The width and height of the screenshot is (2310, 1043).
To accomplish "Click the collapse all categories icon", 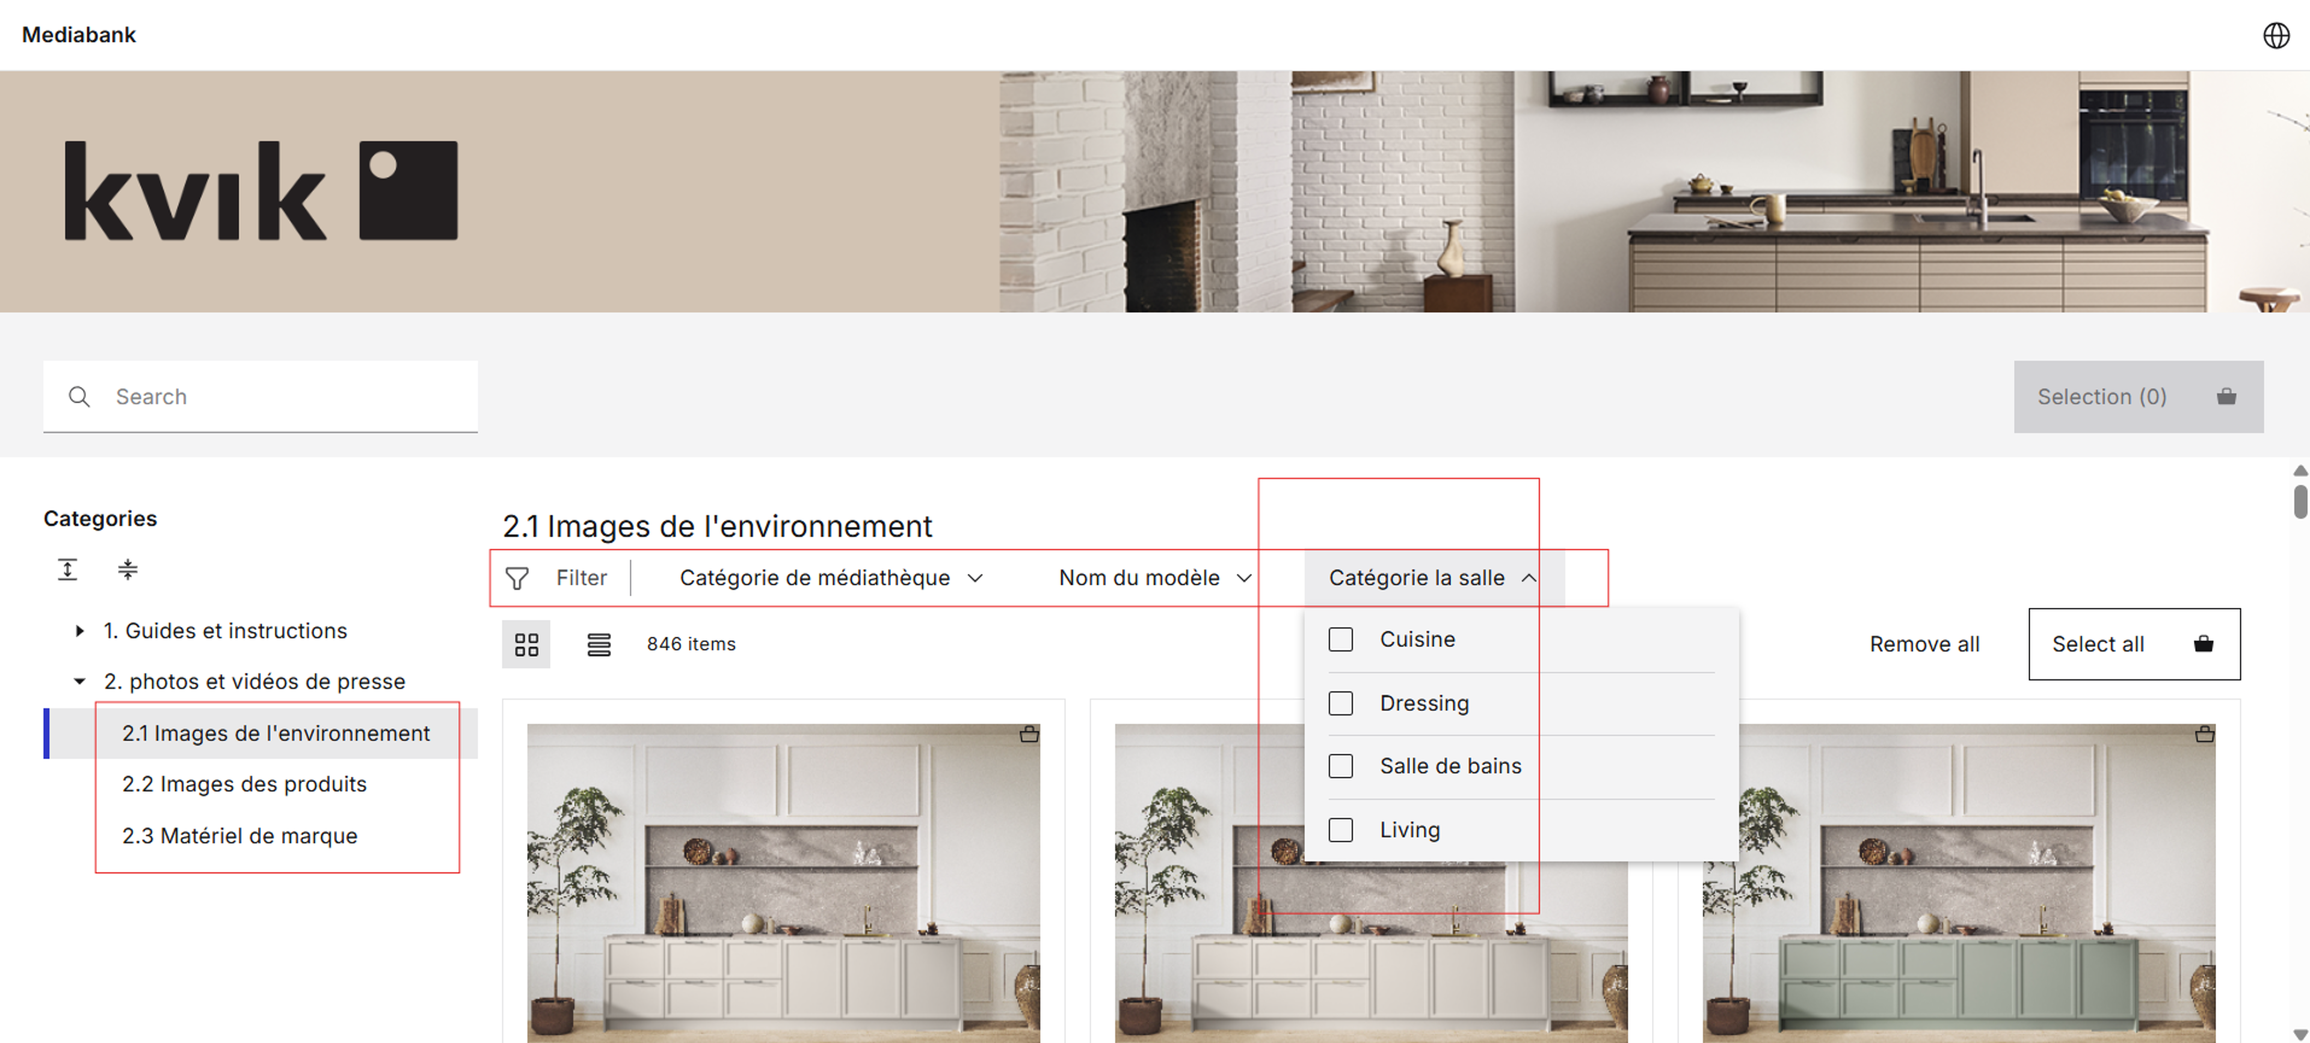I will [128, 570].
